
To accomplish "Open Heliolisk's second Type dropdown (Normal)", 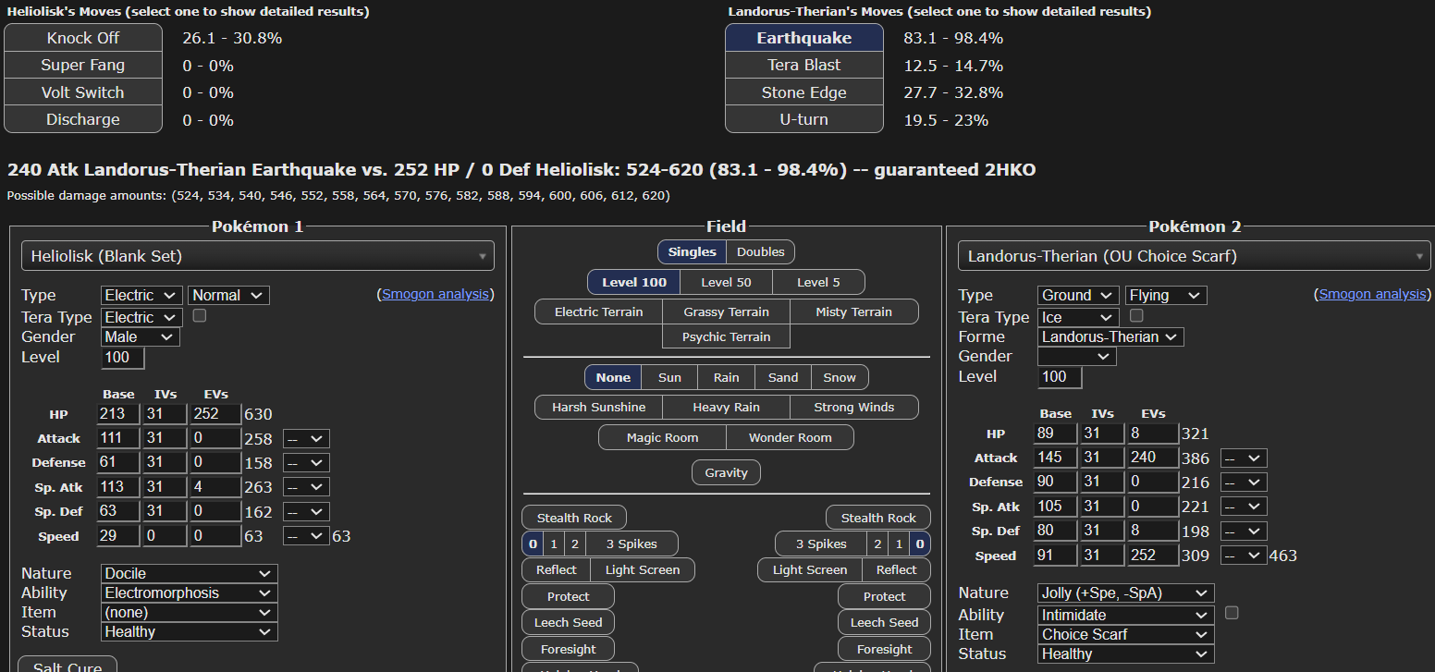I will (229, 296).
